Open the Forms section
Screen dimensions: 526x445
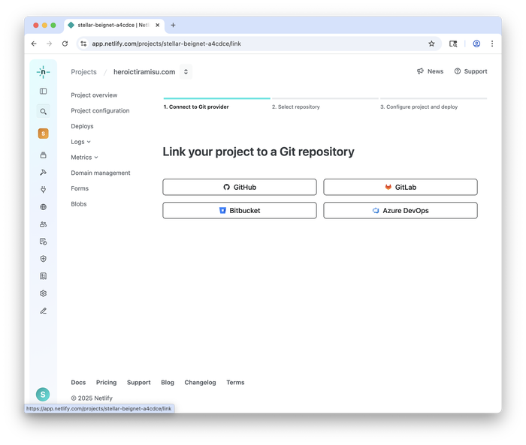[x=80, y=188]
